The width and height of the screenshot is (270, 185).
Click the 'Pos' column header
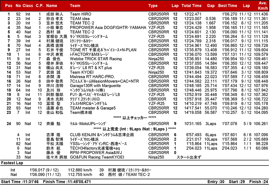tap(9, 6)
